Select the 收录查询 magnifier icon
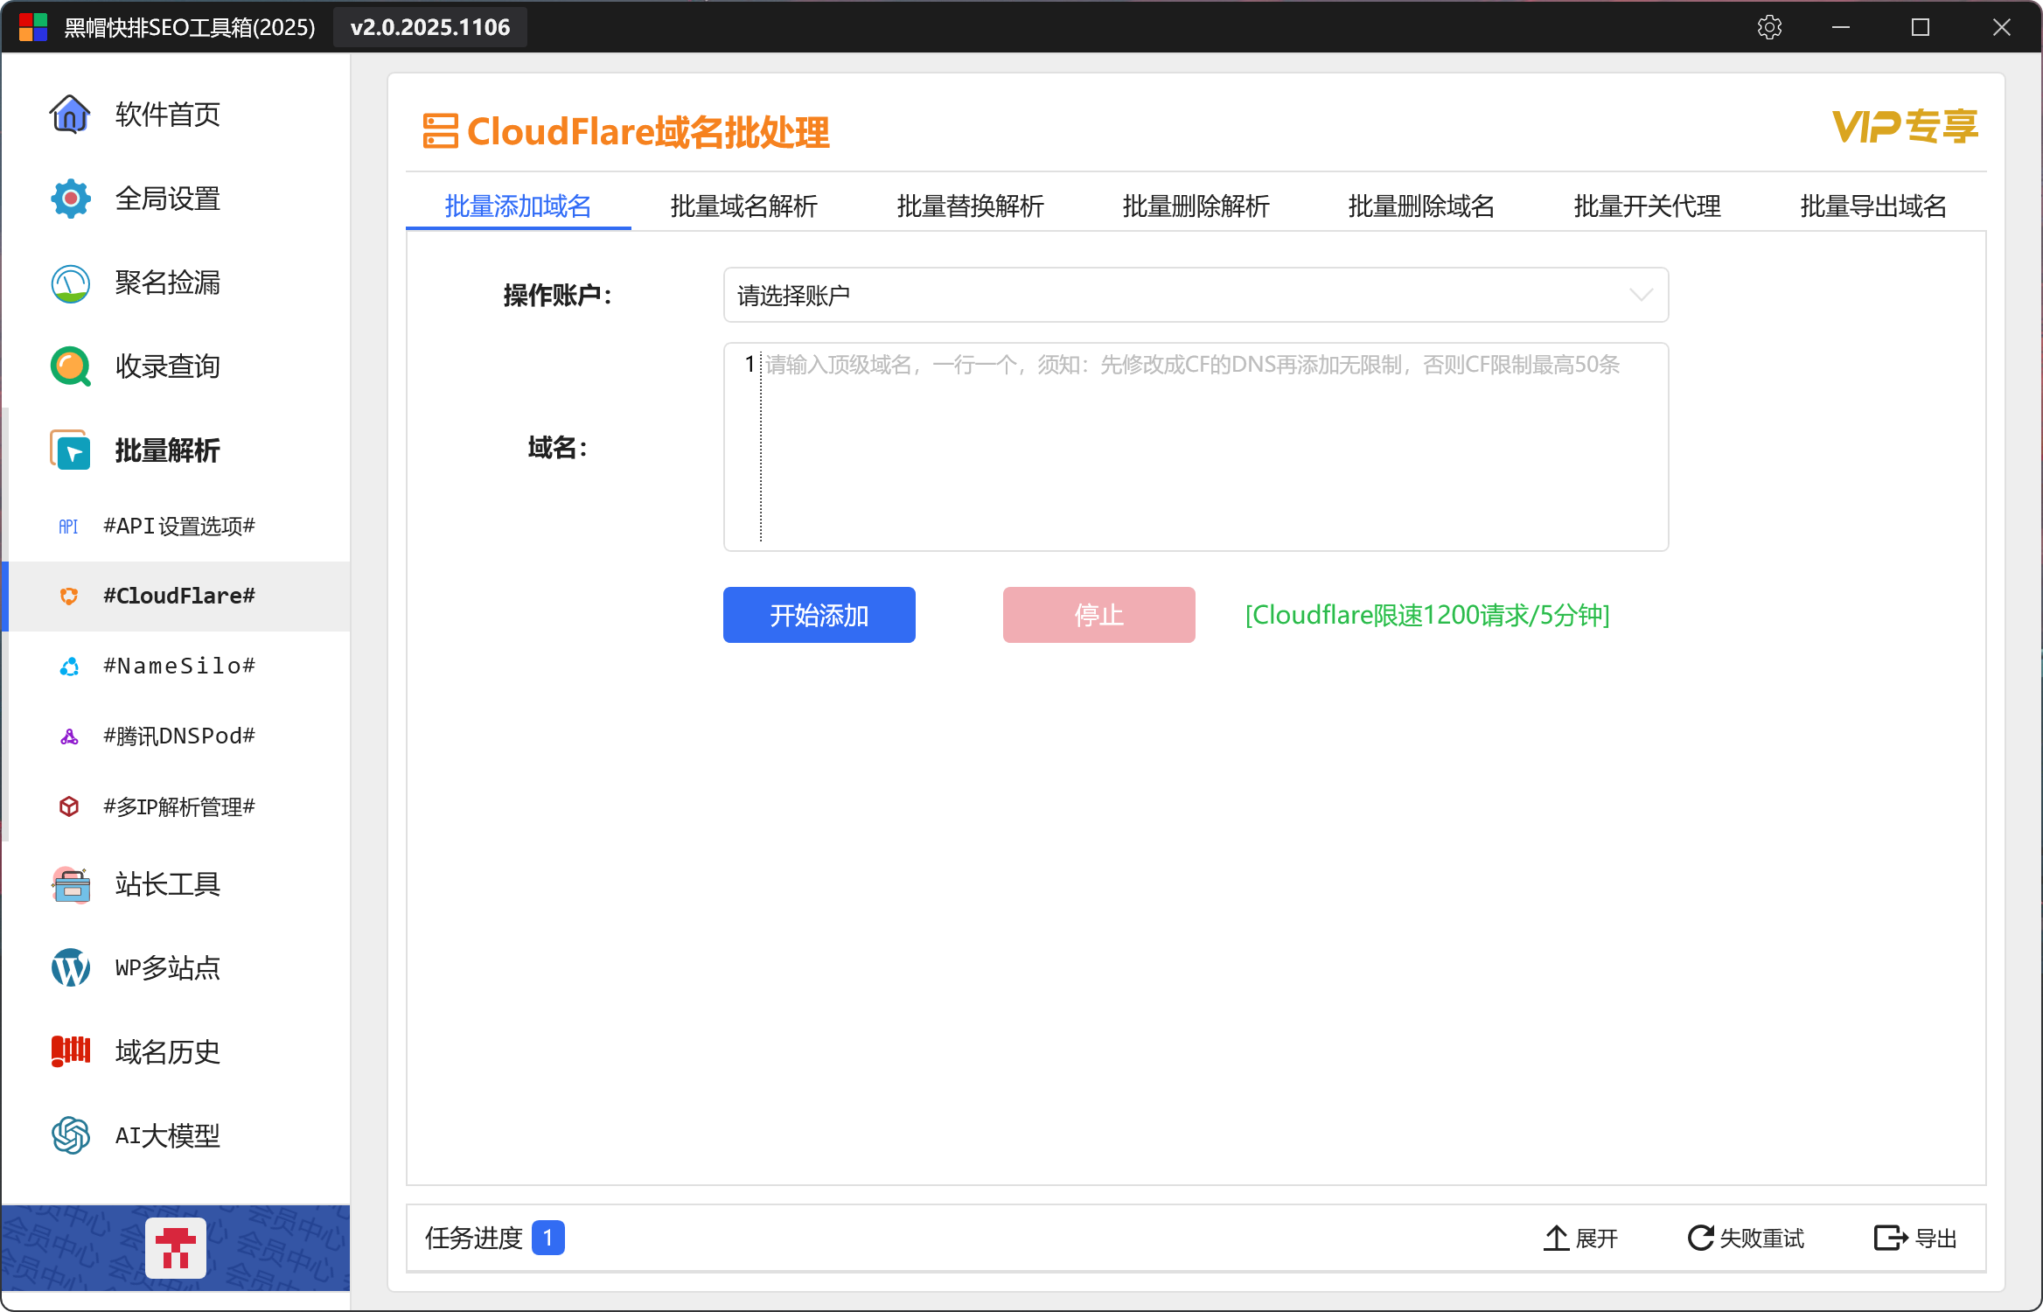The image size is (2043, 1312). [x=70, y=366]
